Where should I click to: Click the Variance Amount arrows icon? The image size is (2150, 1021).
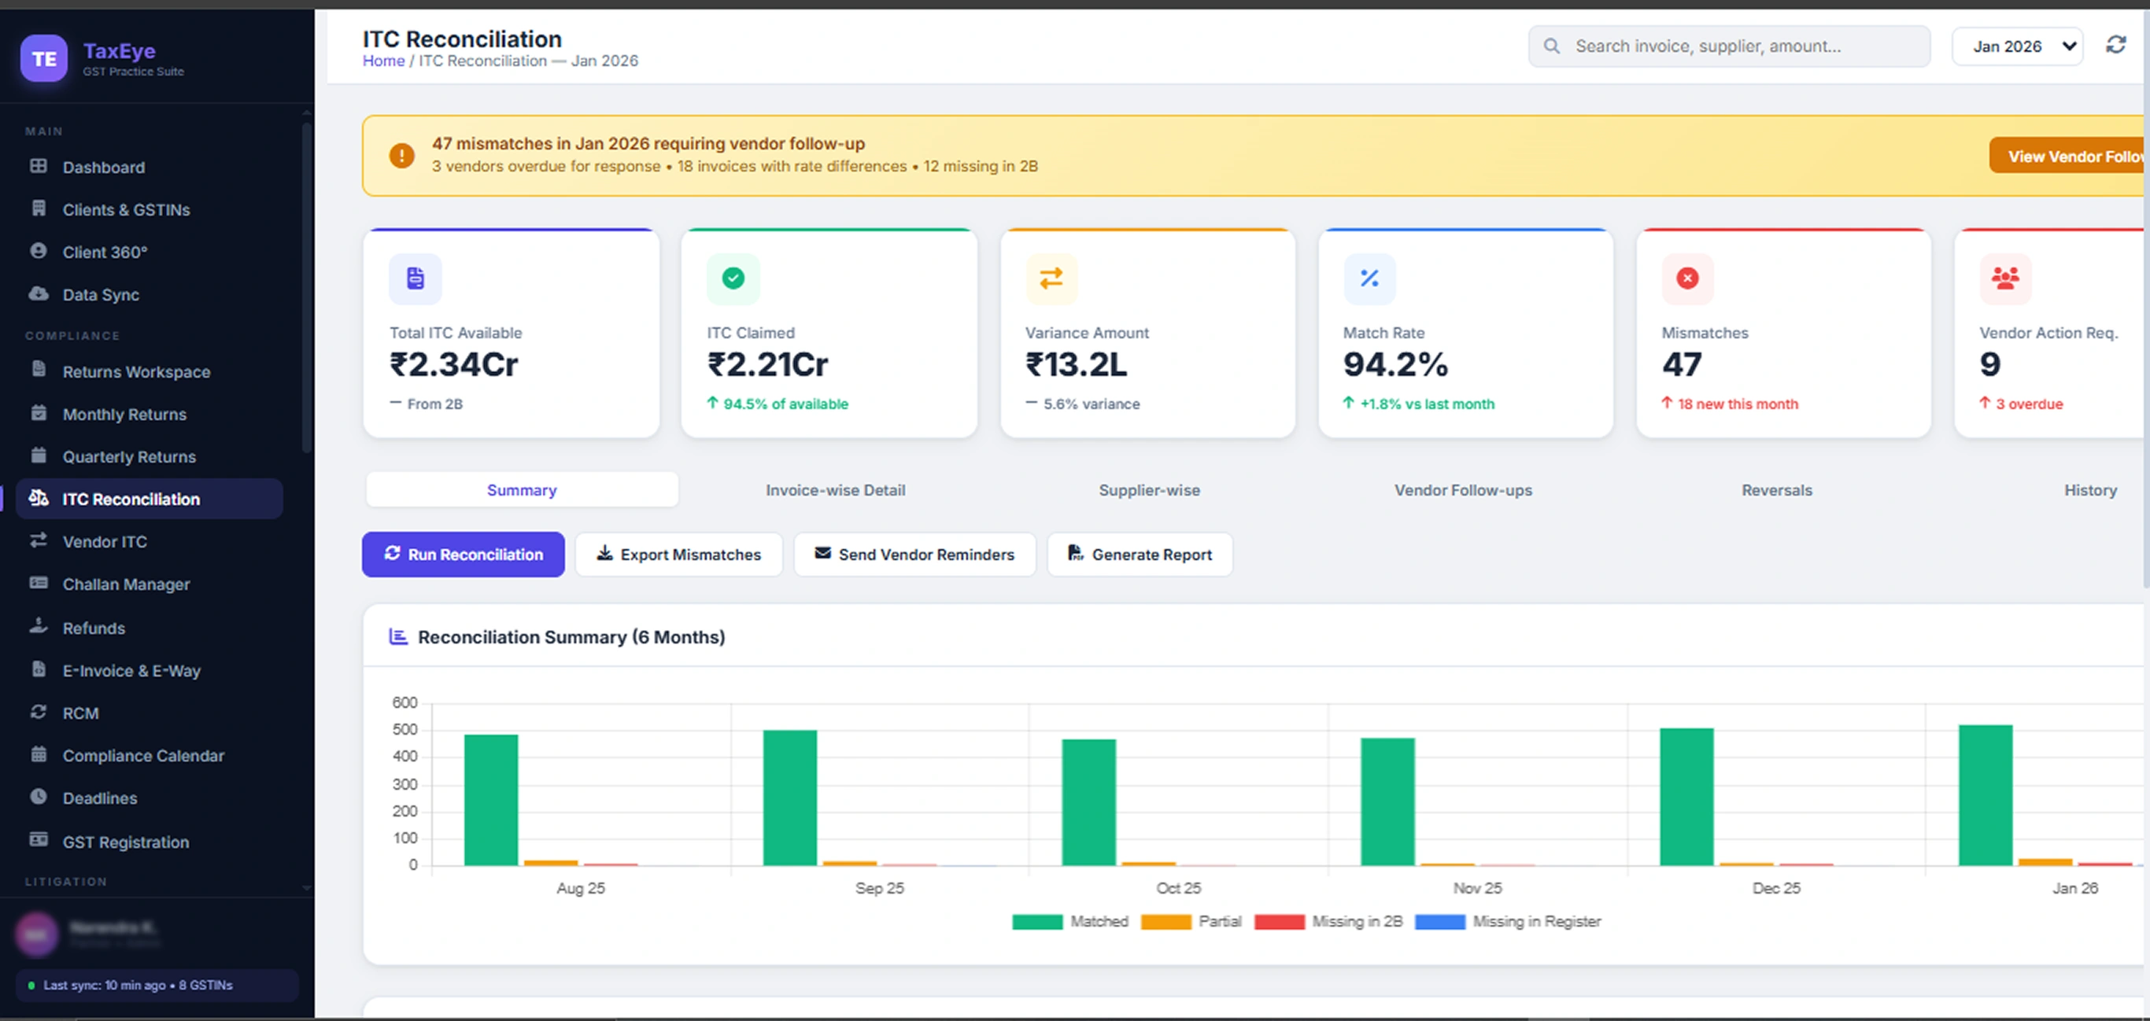[1051, 278]
